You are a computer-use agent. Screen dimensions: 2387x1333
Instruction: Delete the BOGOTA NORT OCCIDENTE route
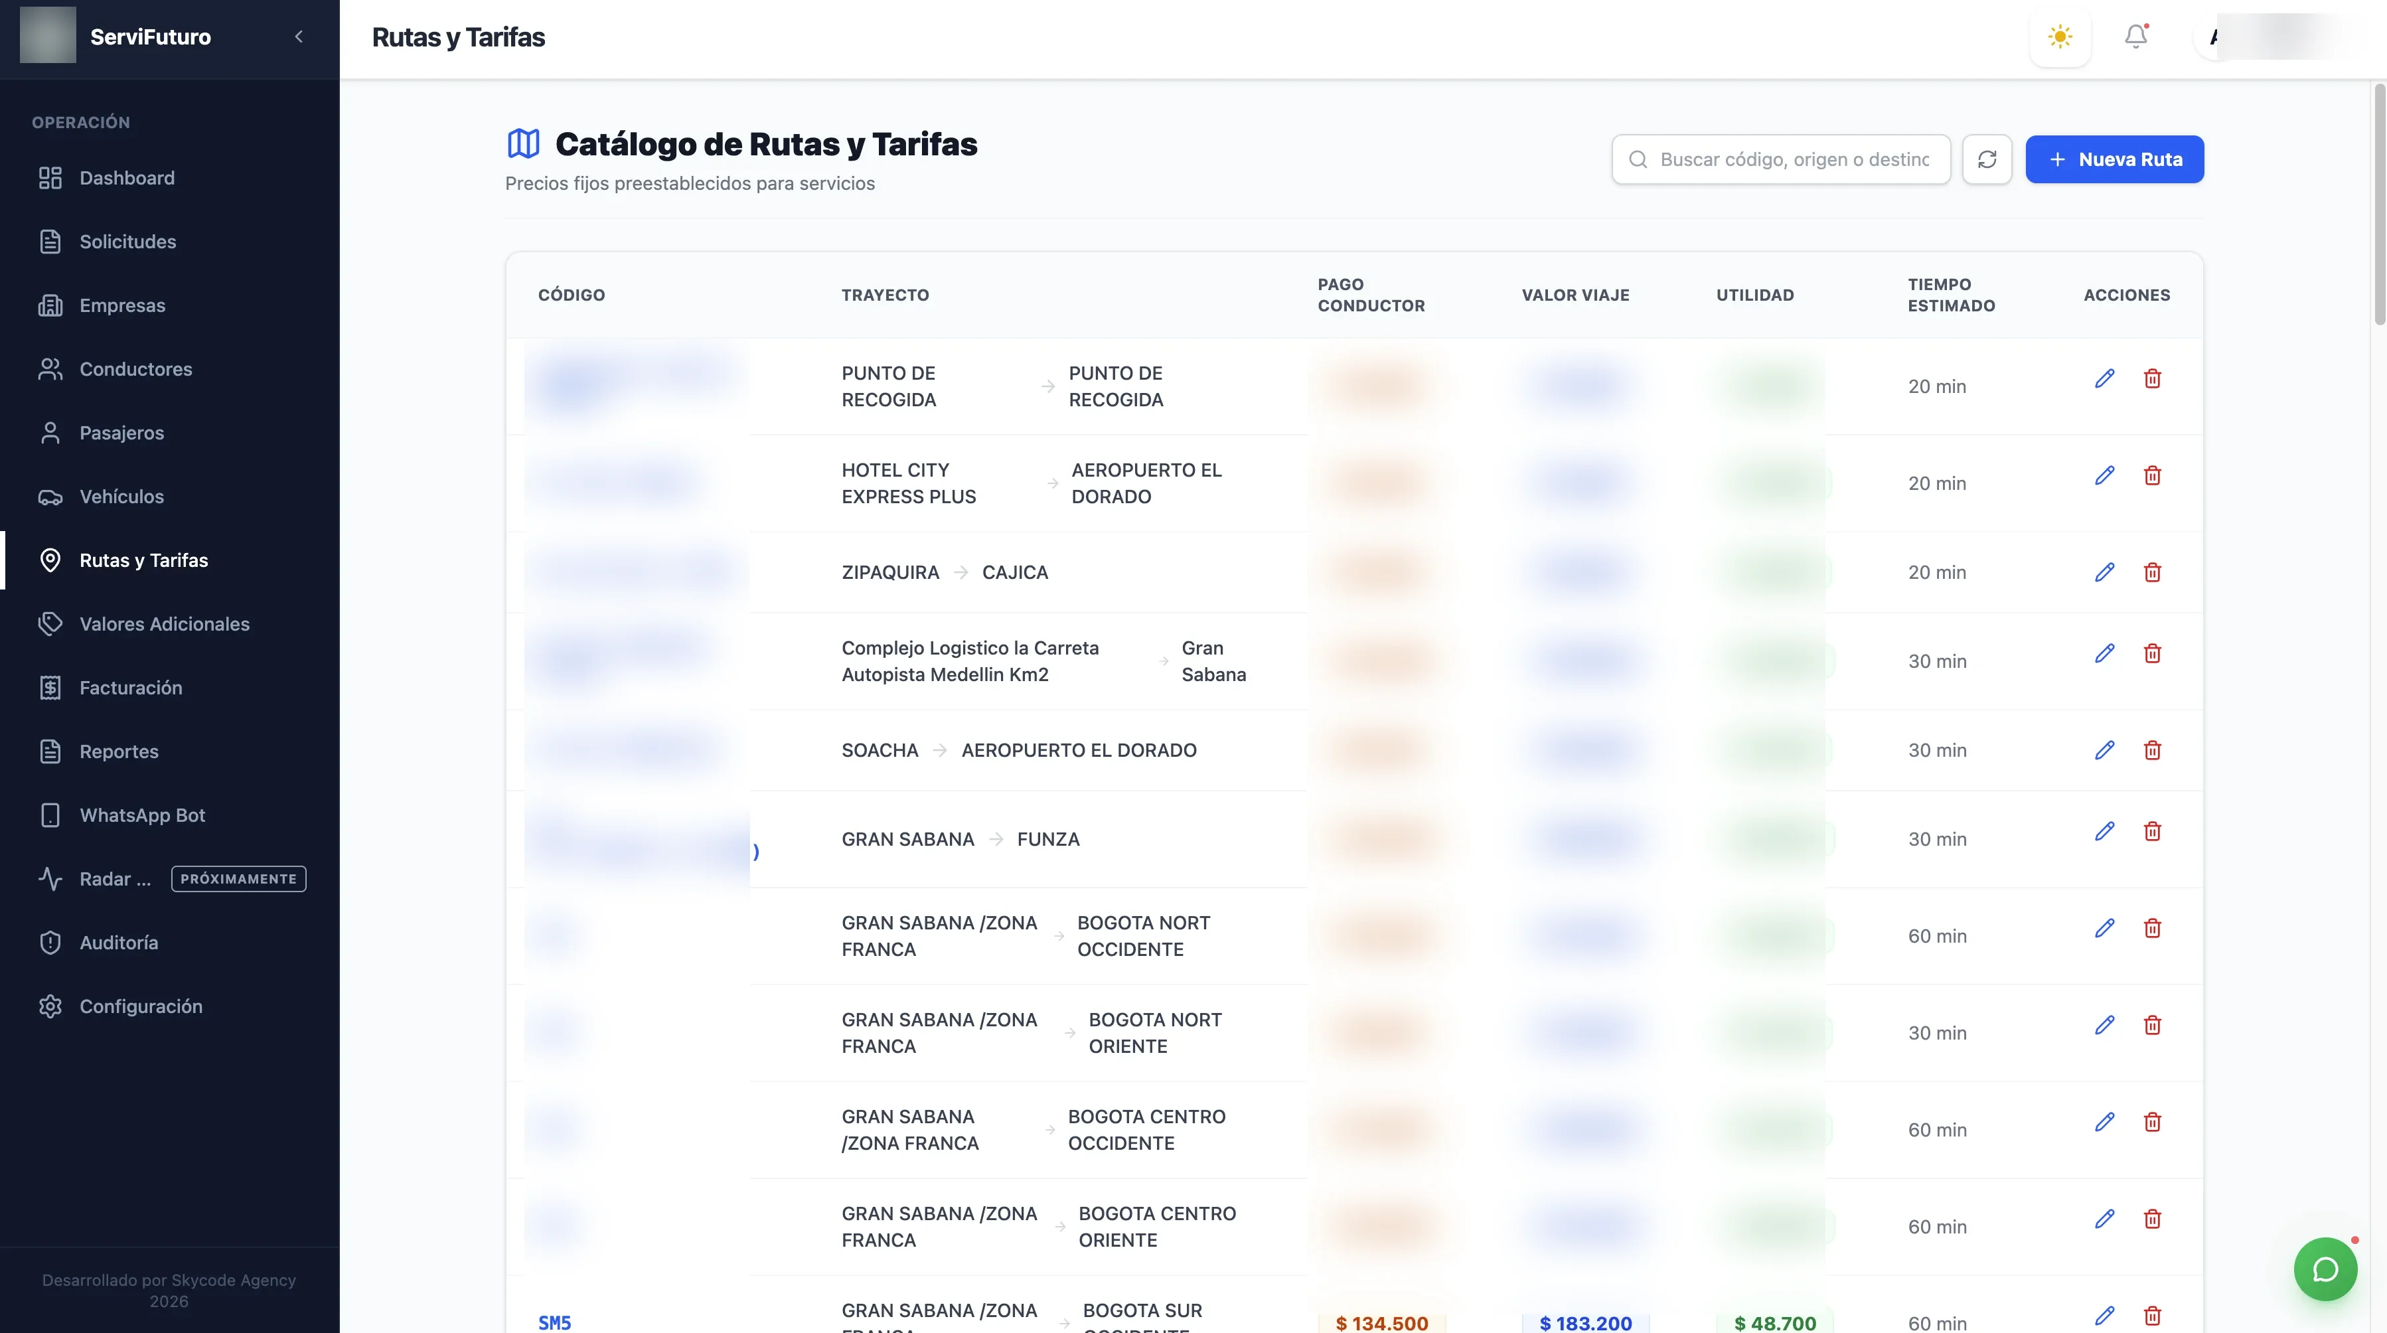(x=2153, y=928)
